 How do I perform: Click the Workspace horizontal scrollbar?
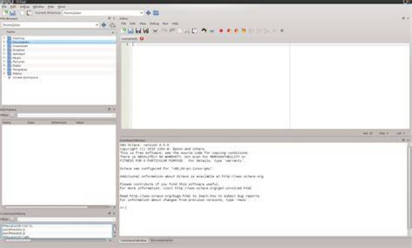click(58, 207)
